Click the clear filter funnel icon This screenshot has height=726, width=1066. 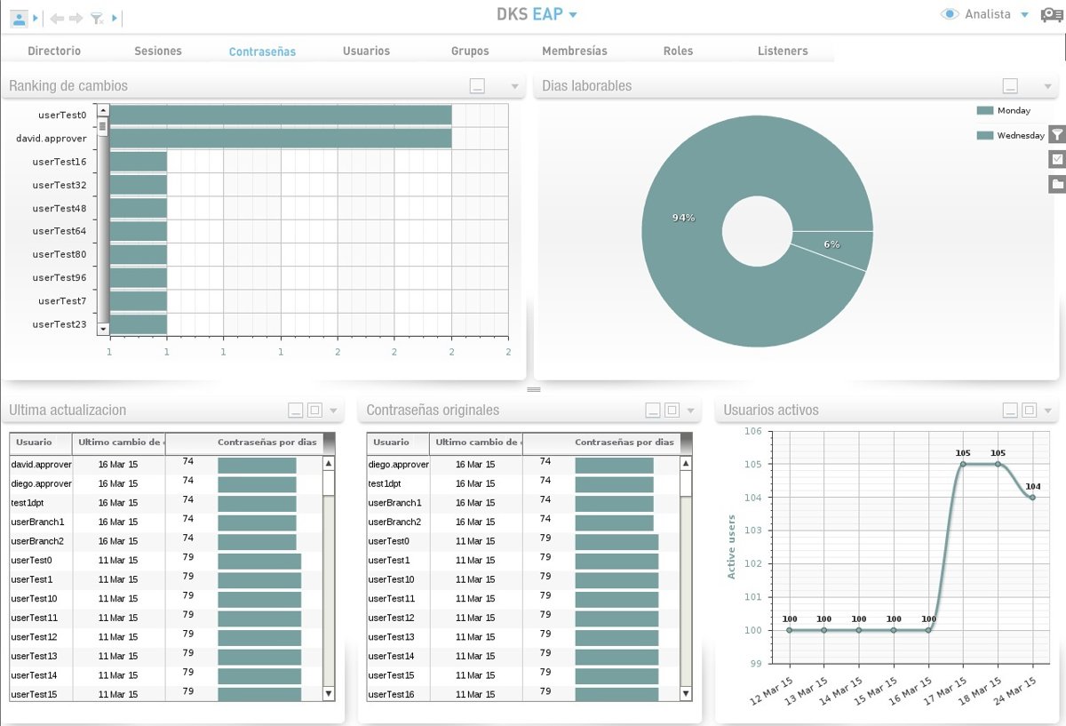click(97, 18)
